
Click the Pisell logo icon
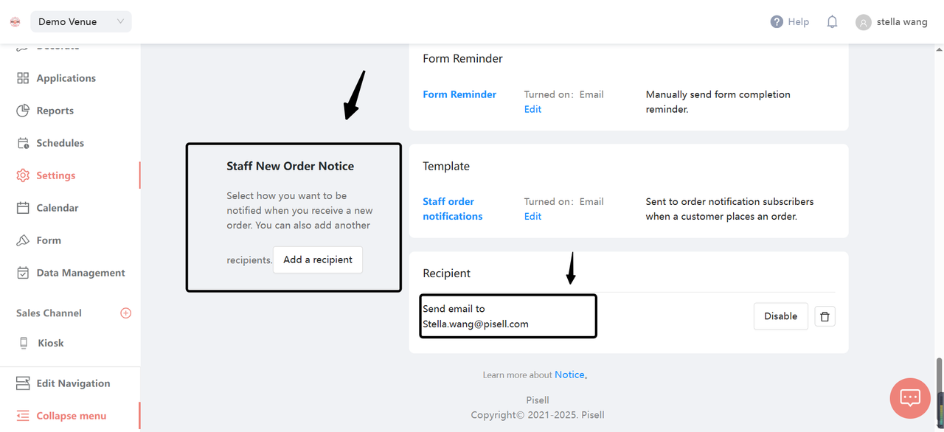click(15, 22)
